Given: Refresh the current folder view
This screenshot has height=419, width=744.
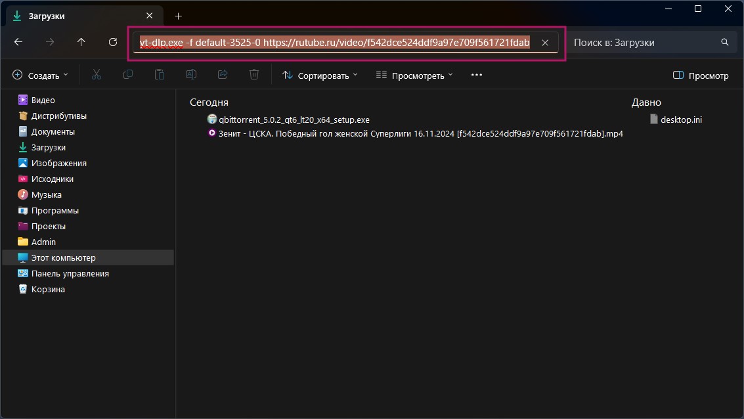Looking at the screenshot, I should pos(113,42).
